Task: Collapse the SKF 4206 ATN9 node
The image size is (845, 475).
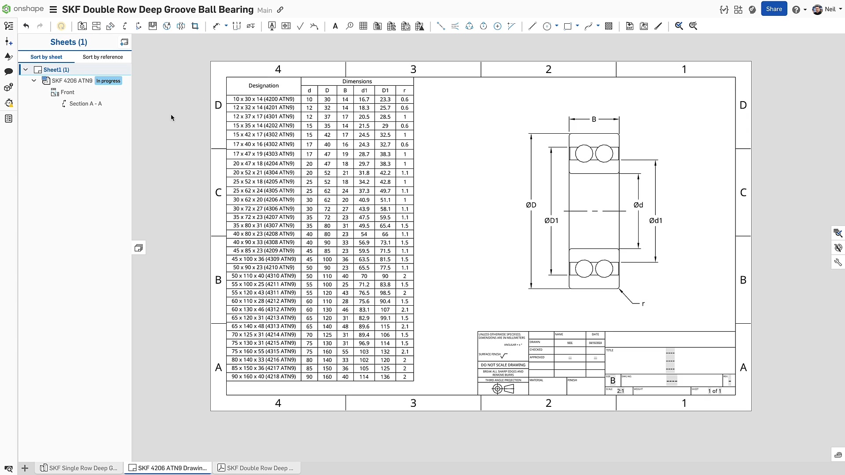Action: point(34,80)
